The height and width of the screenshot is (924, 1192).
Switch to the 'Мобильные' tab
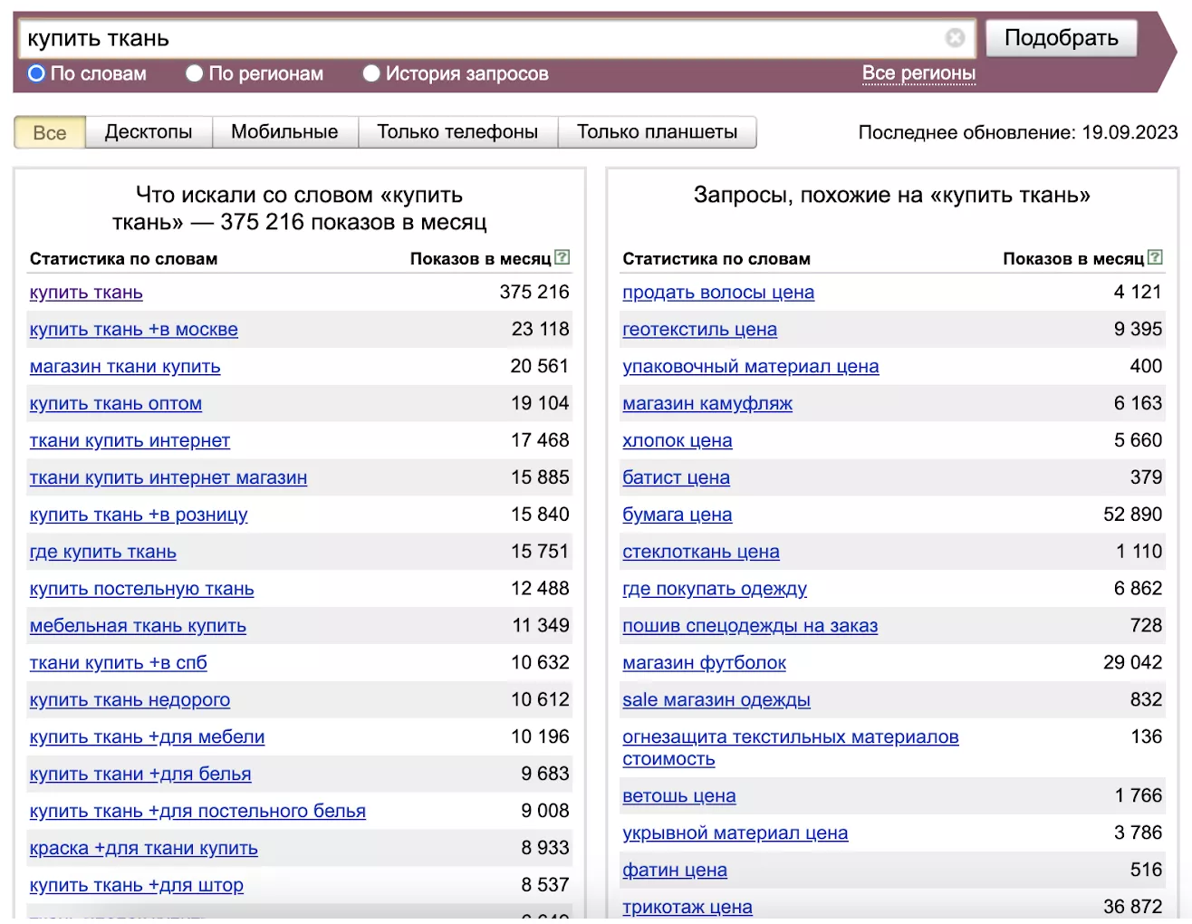pyautogui.click(x=284, y=132)
